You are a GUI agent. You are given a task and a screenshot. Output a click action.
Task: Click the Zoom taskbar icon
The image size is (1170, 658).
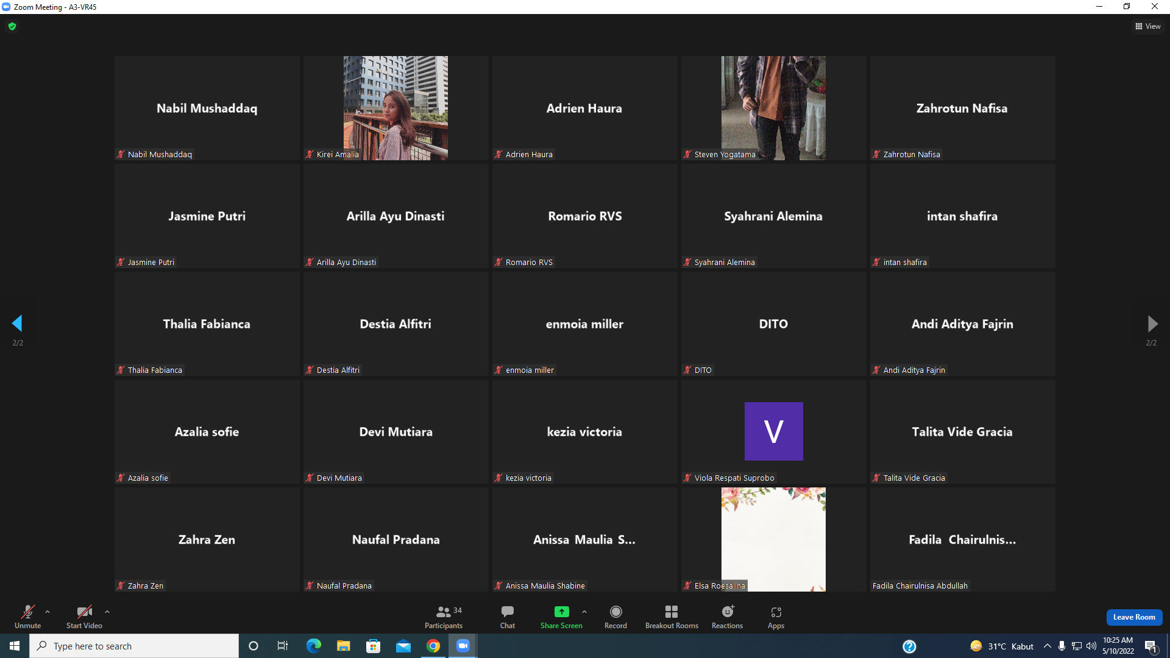pyautogui.click(x=463, y=646)
